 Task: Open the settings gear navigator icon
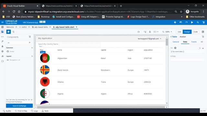click(x=2, y=51)
